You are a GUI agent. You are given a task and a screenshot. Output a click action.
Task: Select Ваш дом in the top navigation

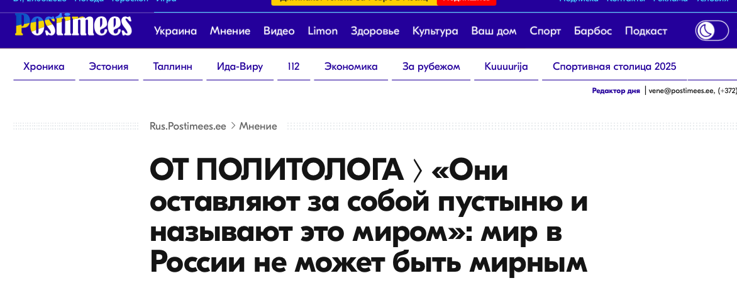(494, 31)
